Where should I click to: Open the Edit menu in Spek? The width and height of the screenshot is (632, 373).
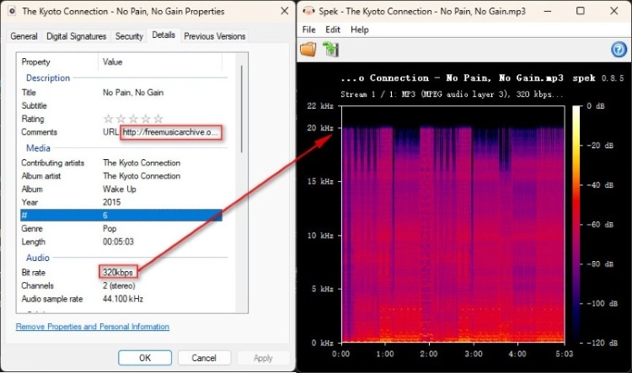333,29
